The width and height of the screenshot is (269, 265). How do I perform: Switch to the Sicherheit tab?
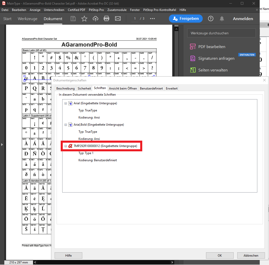[84, 89]
